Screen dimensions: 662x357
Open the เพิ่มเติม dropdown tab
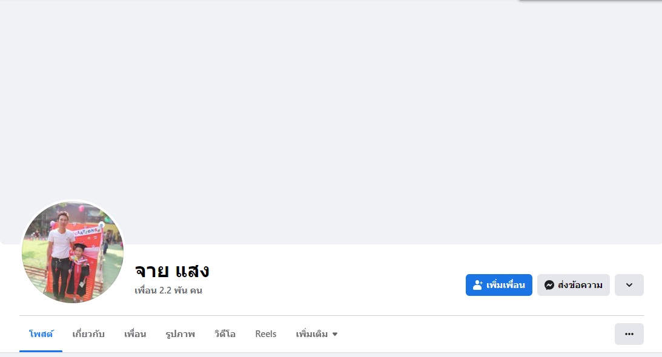312,334
